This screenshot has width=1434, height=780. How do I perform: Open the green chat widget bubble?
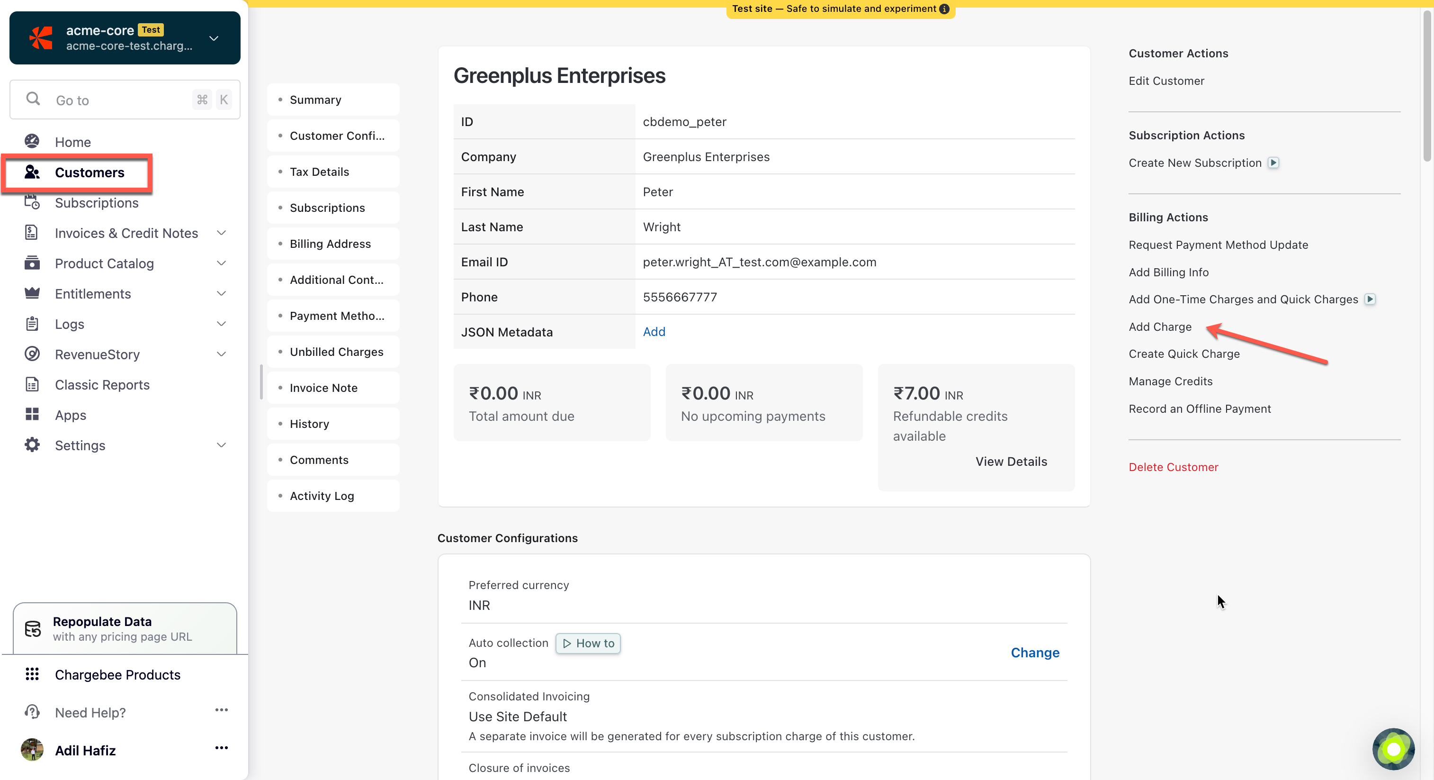click(x=1393, y=749)
